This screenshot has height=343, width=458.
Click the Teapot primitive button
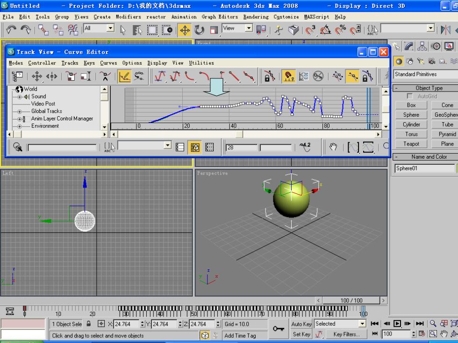411,144
